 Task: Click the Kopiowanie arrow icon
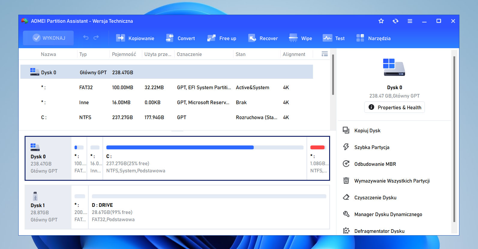[121, 38]
